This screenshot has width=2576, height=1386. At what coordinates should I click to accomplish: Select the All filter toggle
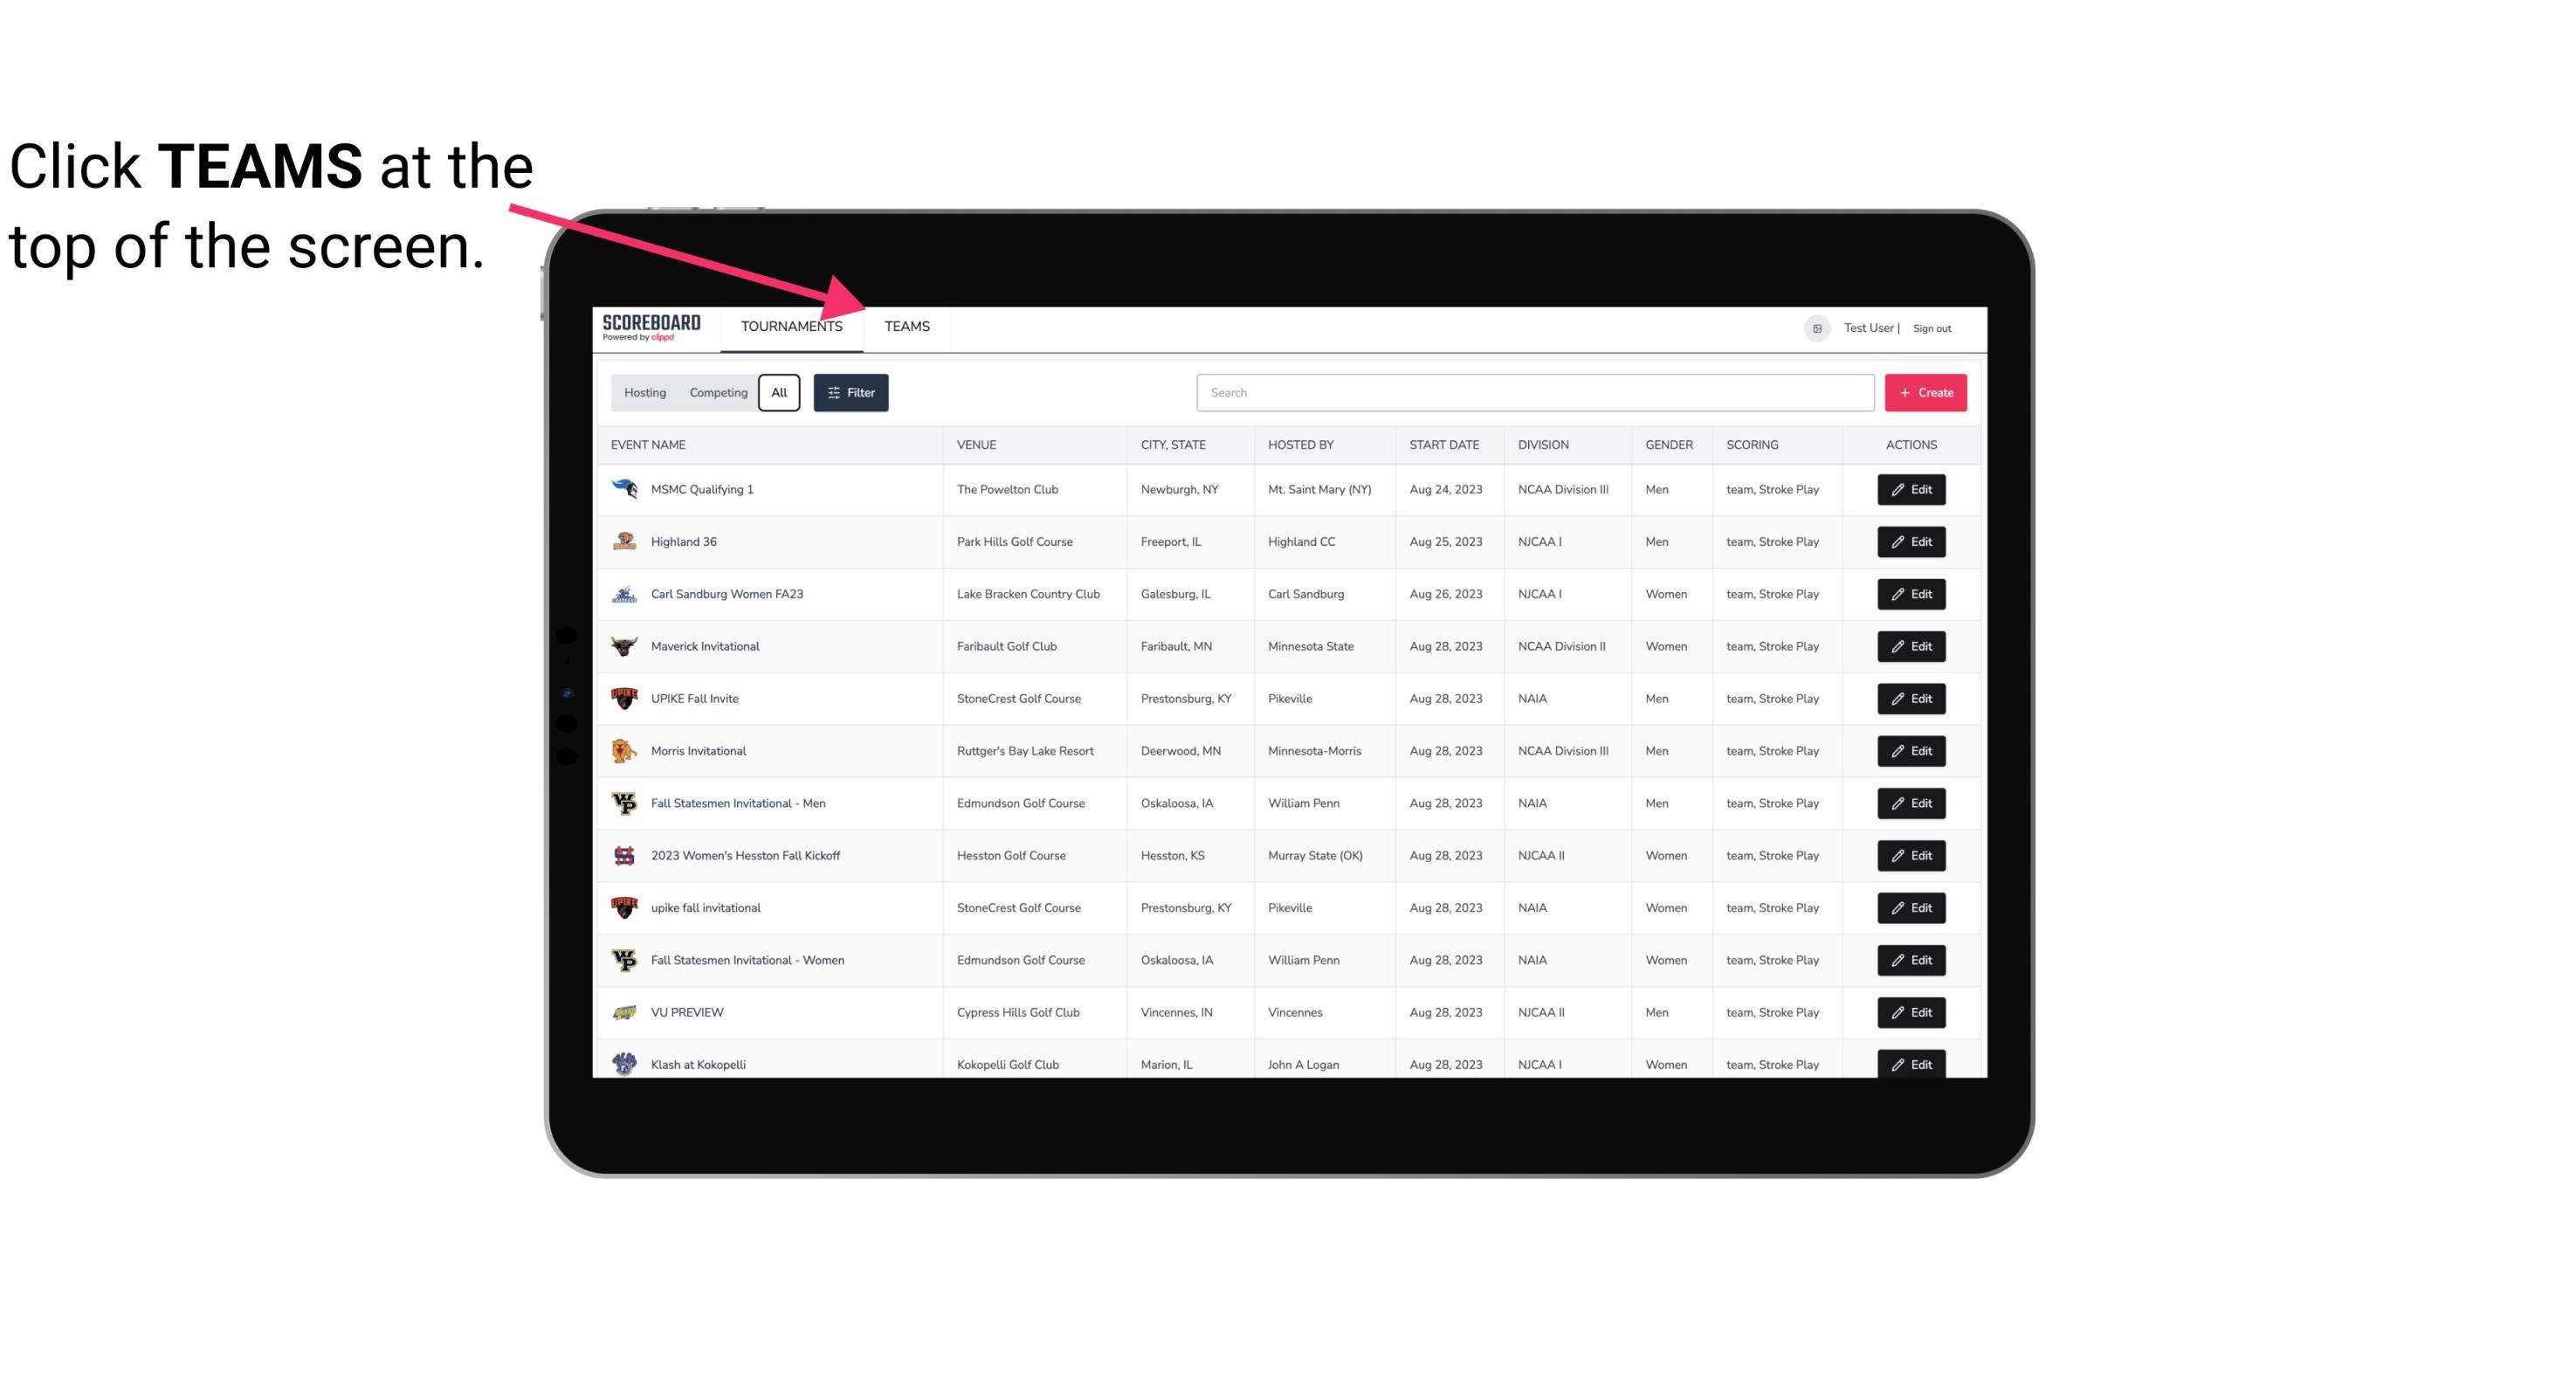(x=778, y=393)
